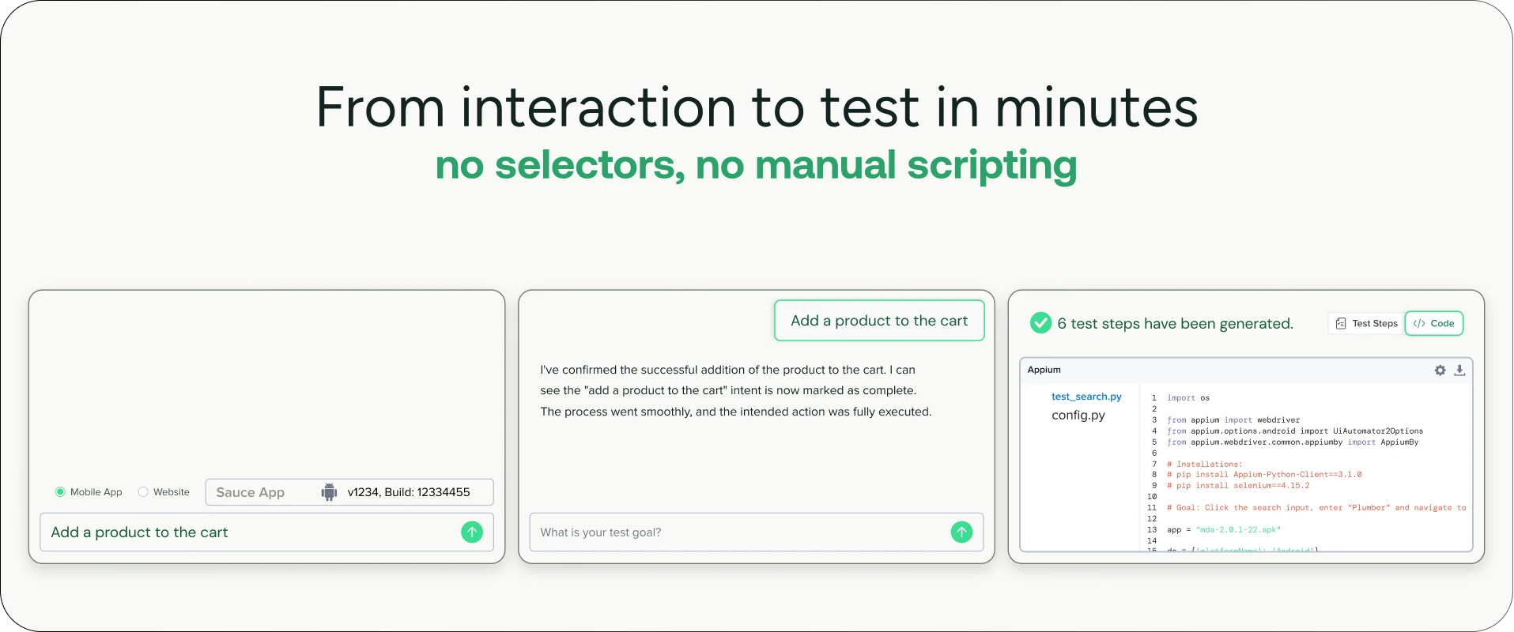This screenshot has height=632, width=1514.
Task: Click the 'Add a product to the cart' chat bubble
Action: pyautogui.click(x=879, y=321)
